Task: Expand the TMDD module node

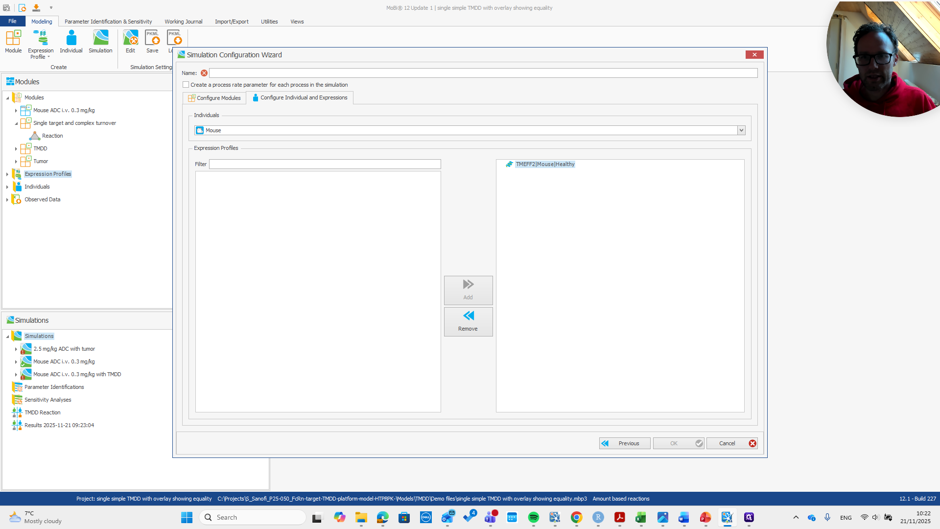Action: click(x=16, y=149)
